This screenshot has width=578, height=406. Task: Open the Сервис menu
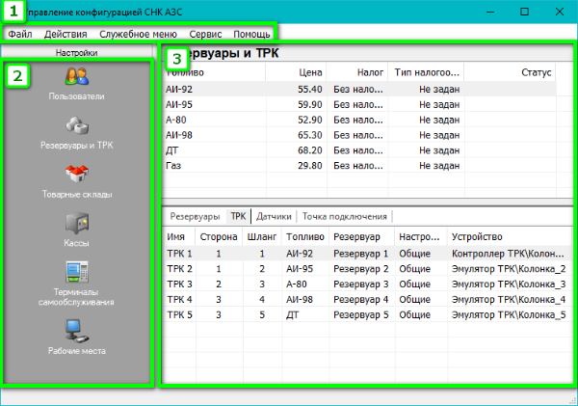(205, 34)
